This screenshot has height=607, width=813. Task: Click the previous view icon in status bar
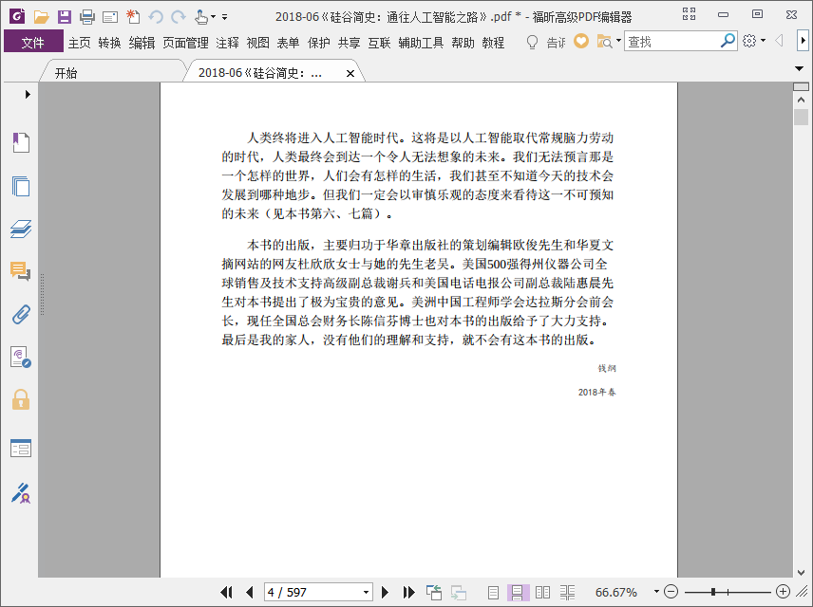point(433,592)
